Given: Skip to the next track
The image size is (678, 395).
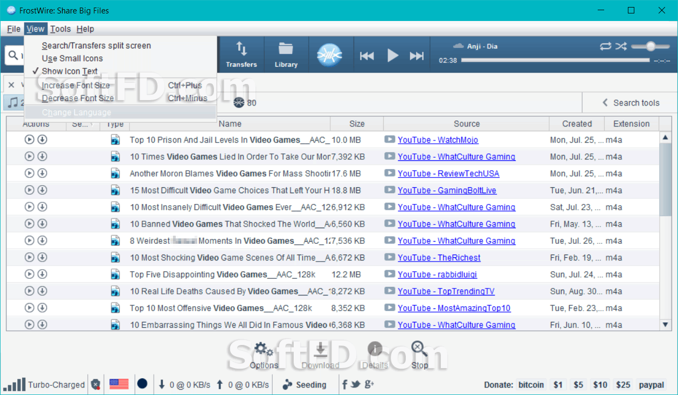Looking at the screenshot, I should tap(417, 55).
